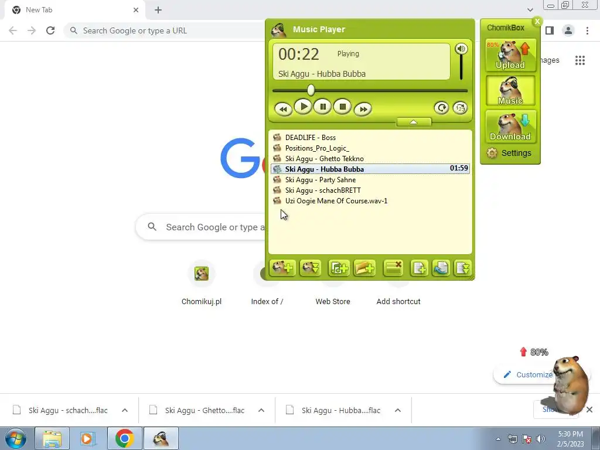Open the ChomikBox Upload panel
600x450 pixels.
(510, 55)
